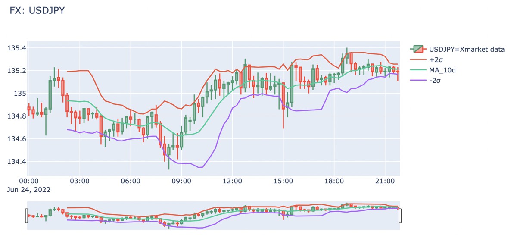Click the red +2σ line icon in legend
The height and width of the screenshot is (238, 517).
[418, 60]
